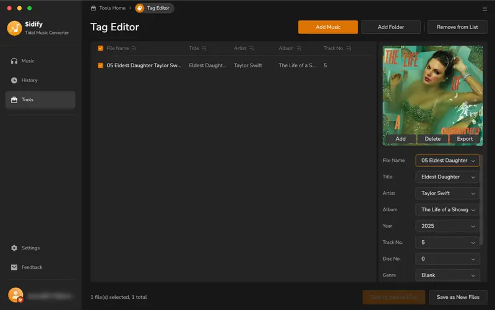Open the user account avatar
The height and width of the screenshot is (310, 495).
click(15, 295)
